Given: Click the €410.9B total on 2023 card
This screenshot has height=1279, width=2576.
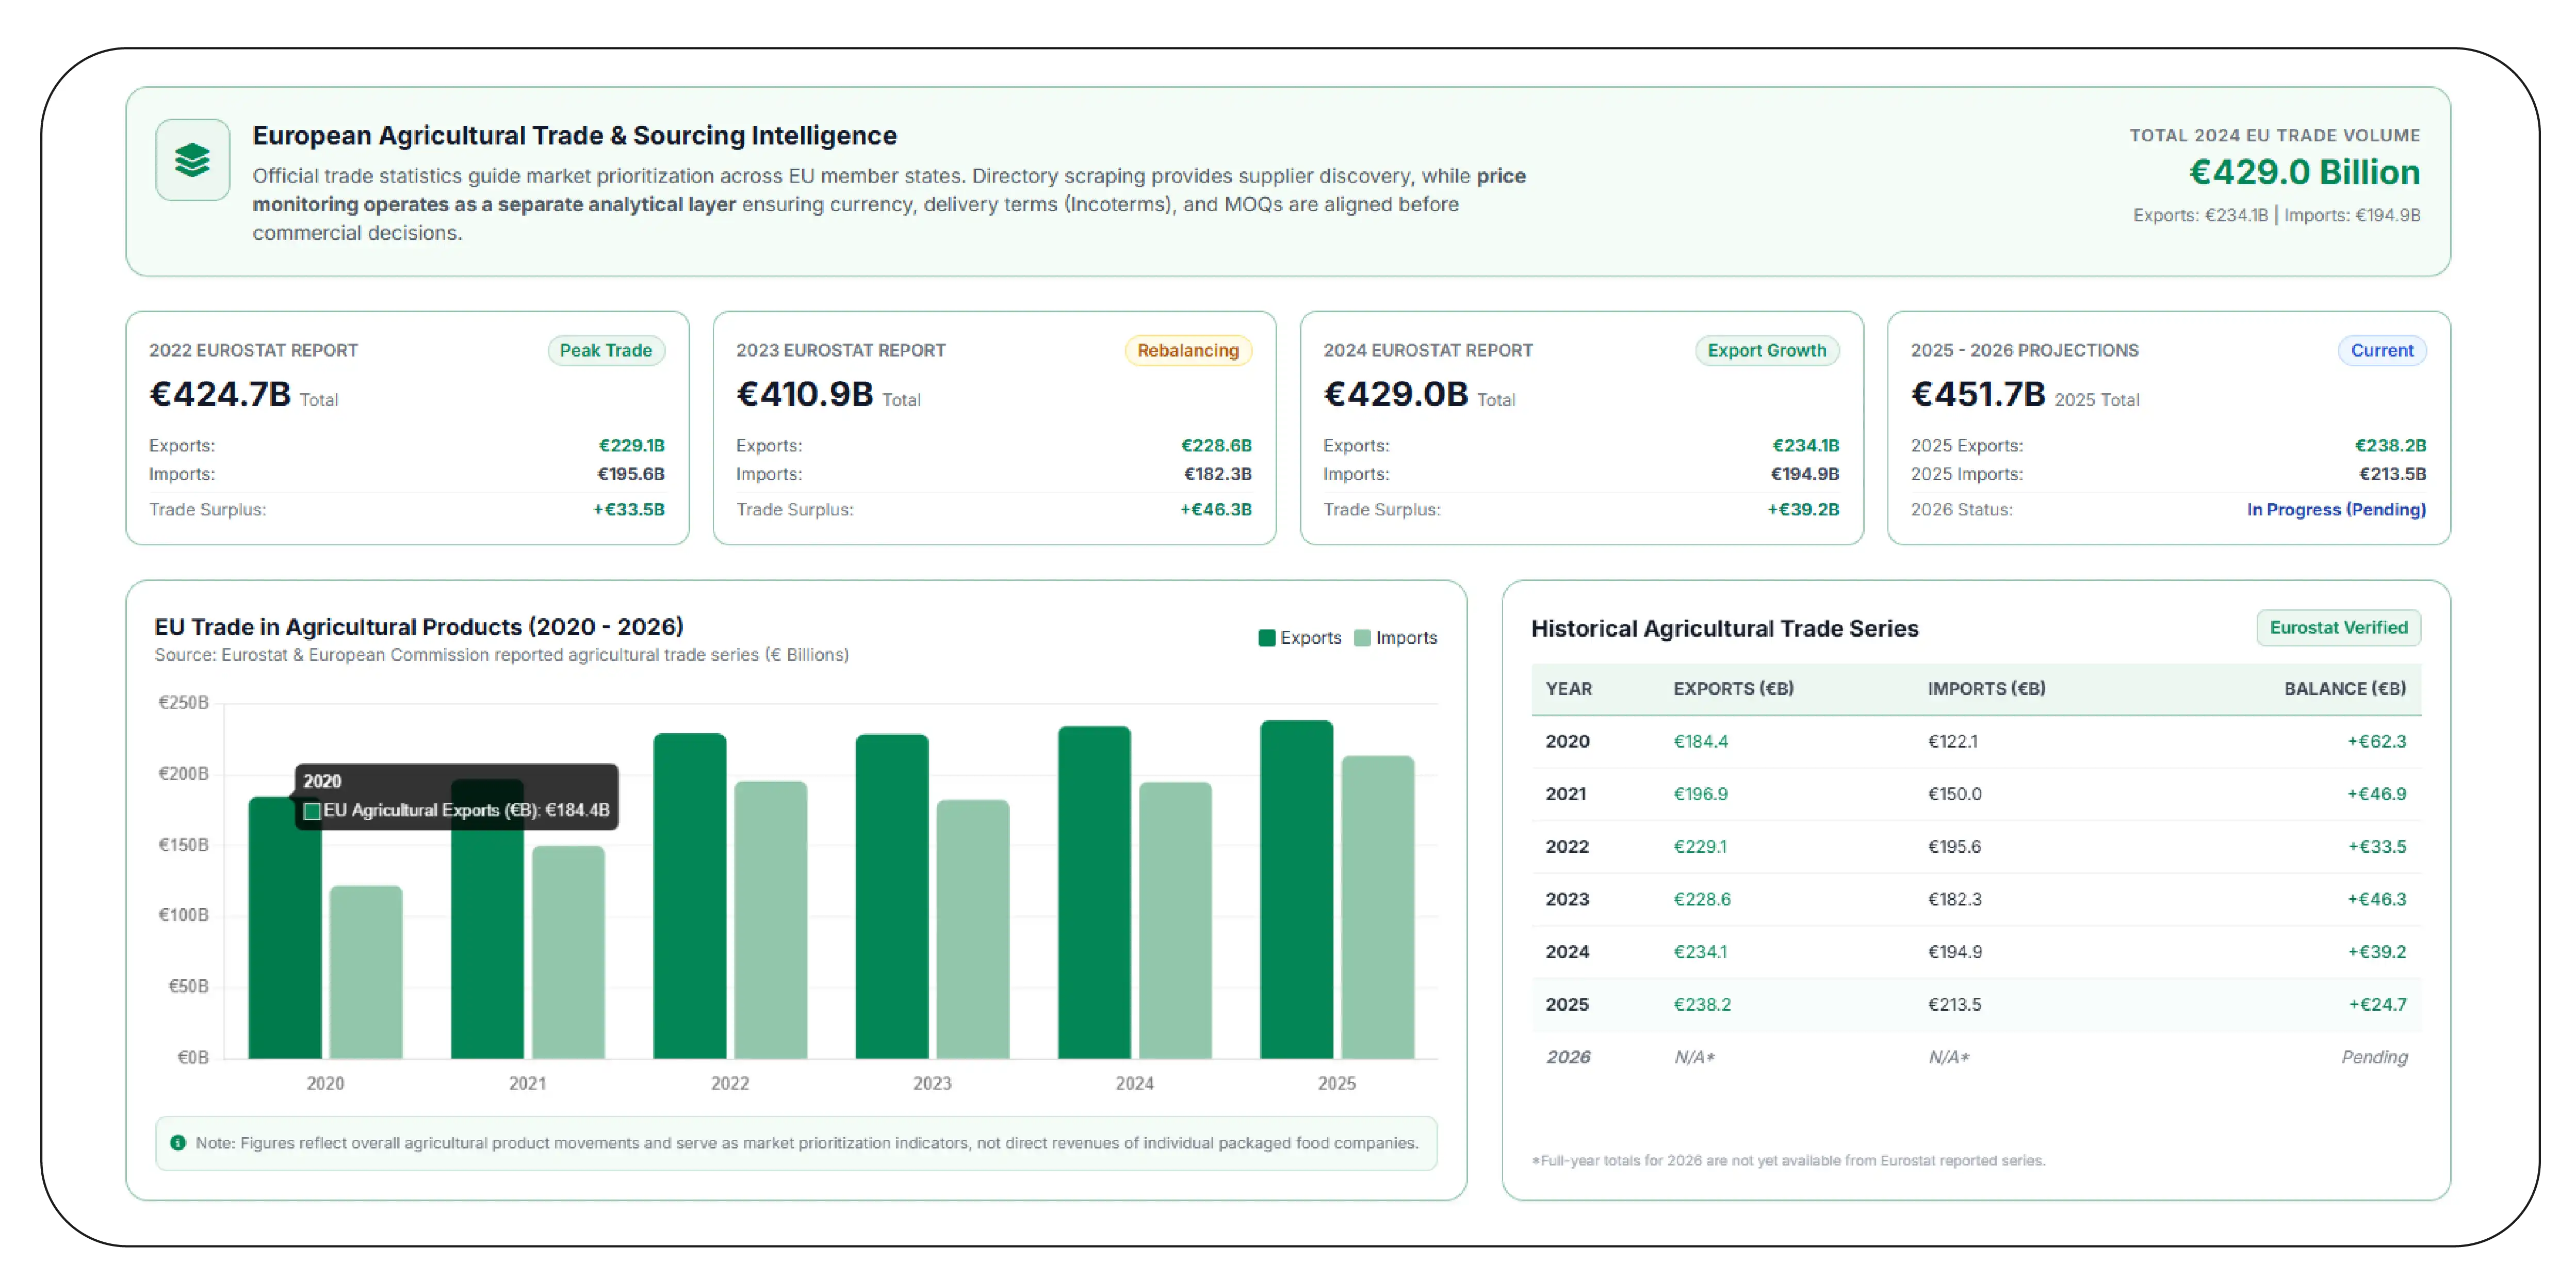Looking at the screenshot, I should tap(805, 394).
